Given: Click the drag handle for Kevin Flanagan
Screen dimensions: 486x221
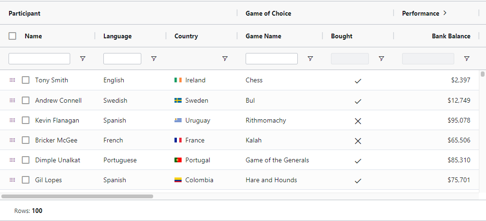Looking at the screenshot, I should (x=12, y=121).
